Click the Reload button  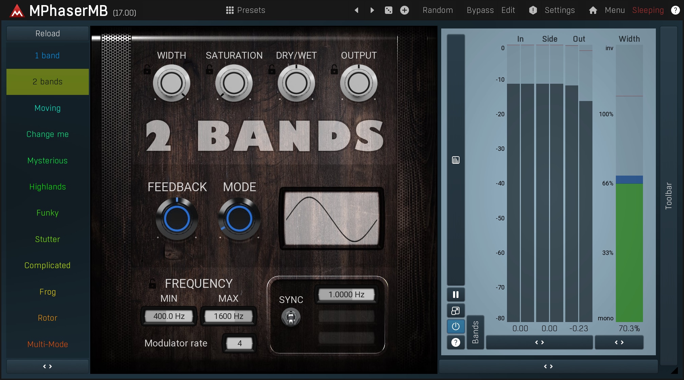click(x=47, y=34)
